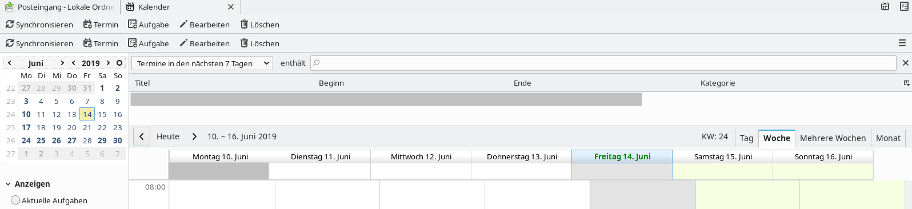Select June 25 in the mini calendar
912x209 pixels.
(41, 140)
